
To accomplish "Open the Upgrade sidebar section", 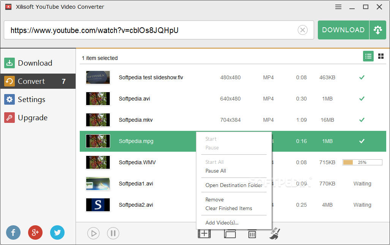I will [x=38, y=118].
